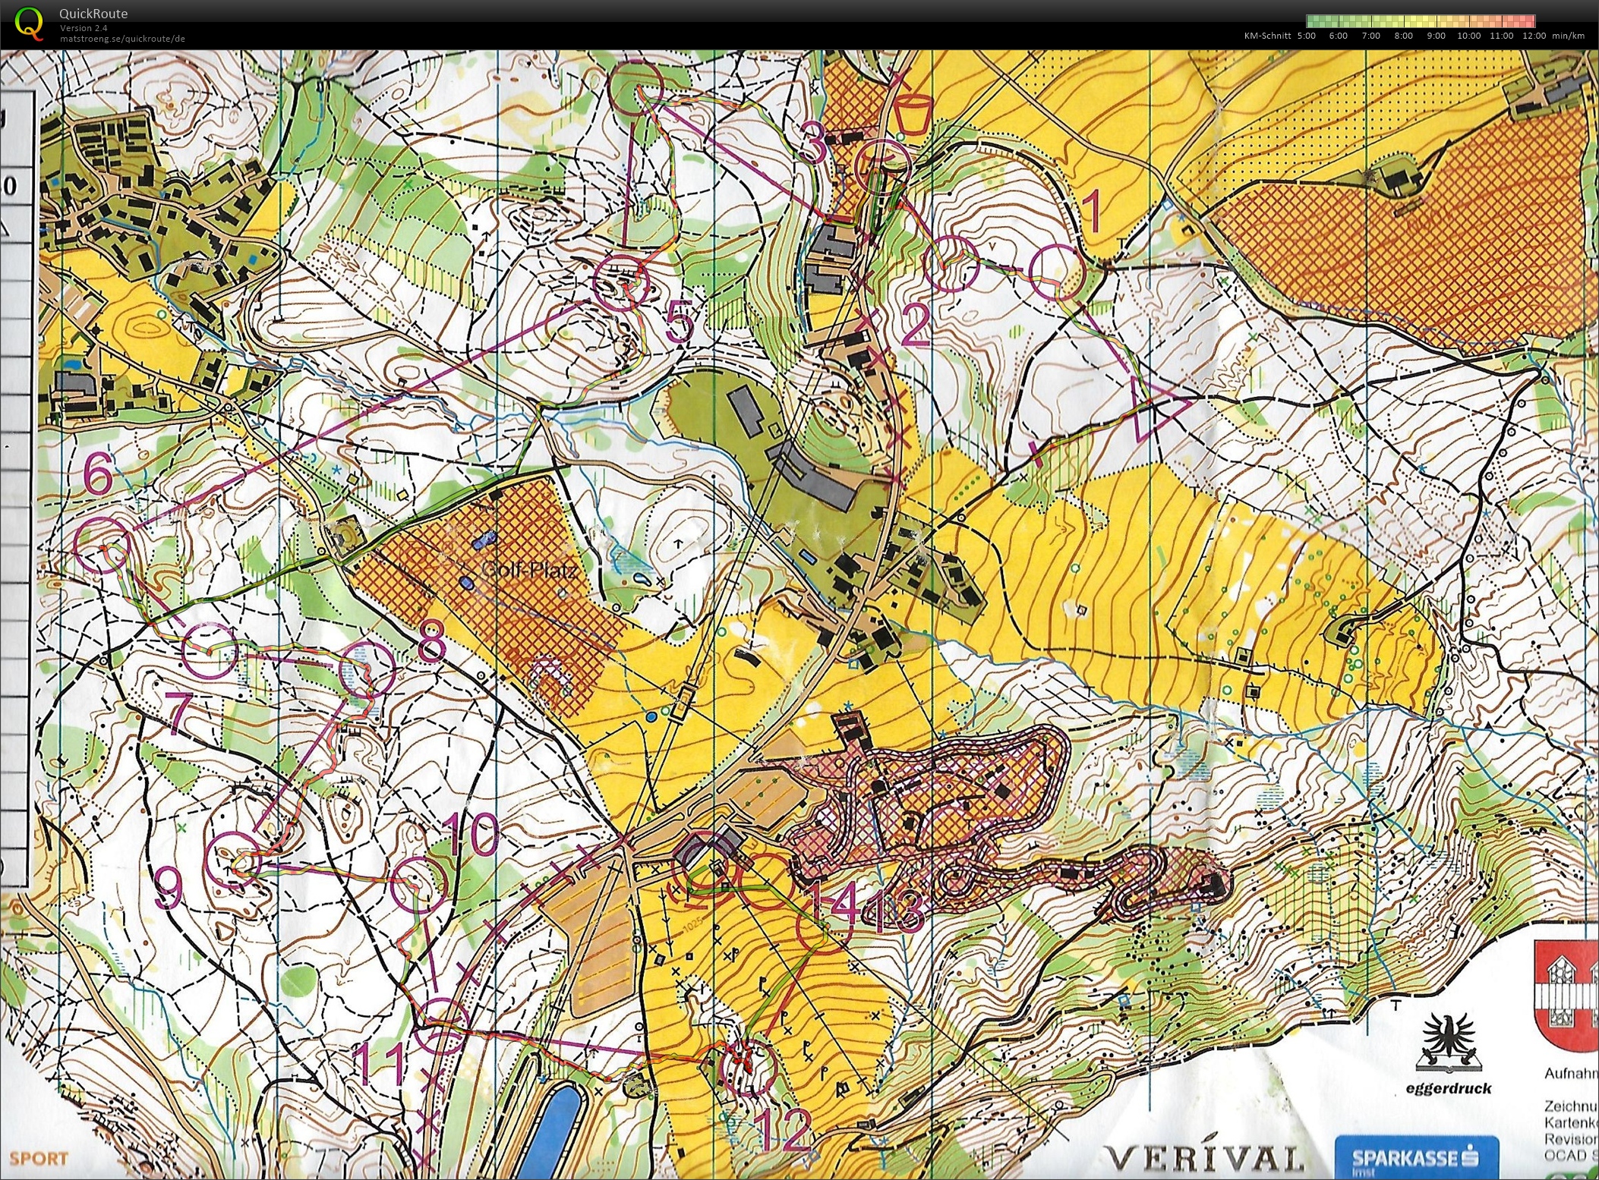Click the Sparkasse sponsor logo

point(1416,1158)
